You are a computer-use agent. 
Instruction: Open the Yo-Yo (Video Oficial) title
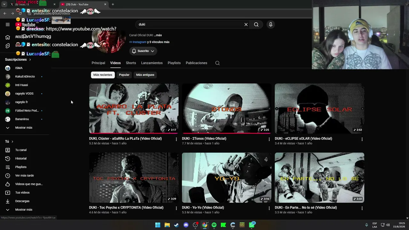[x=203, y=208]
